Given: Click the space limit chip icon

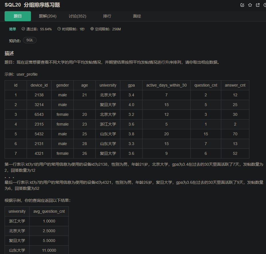Looking at the screenshot, I should 91,29.
